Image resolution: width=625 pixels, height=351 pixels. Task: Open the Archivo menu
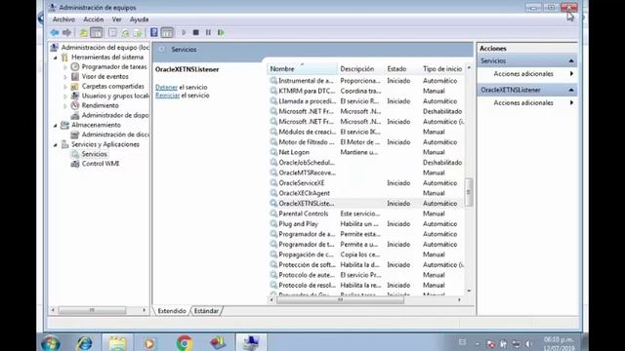coord(63,19)
